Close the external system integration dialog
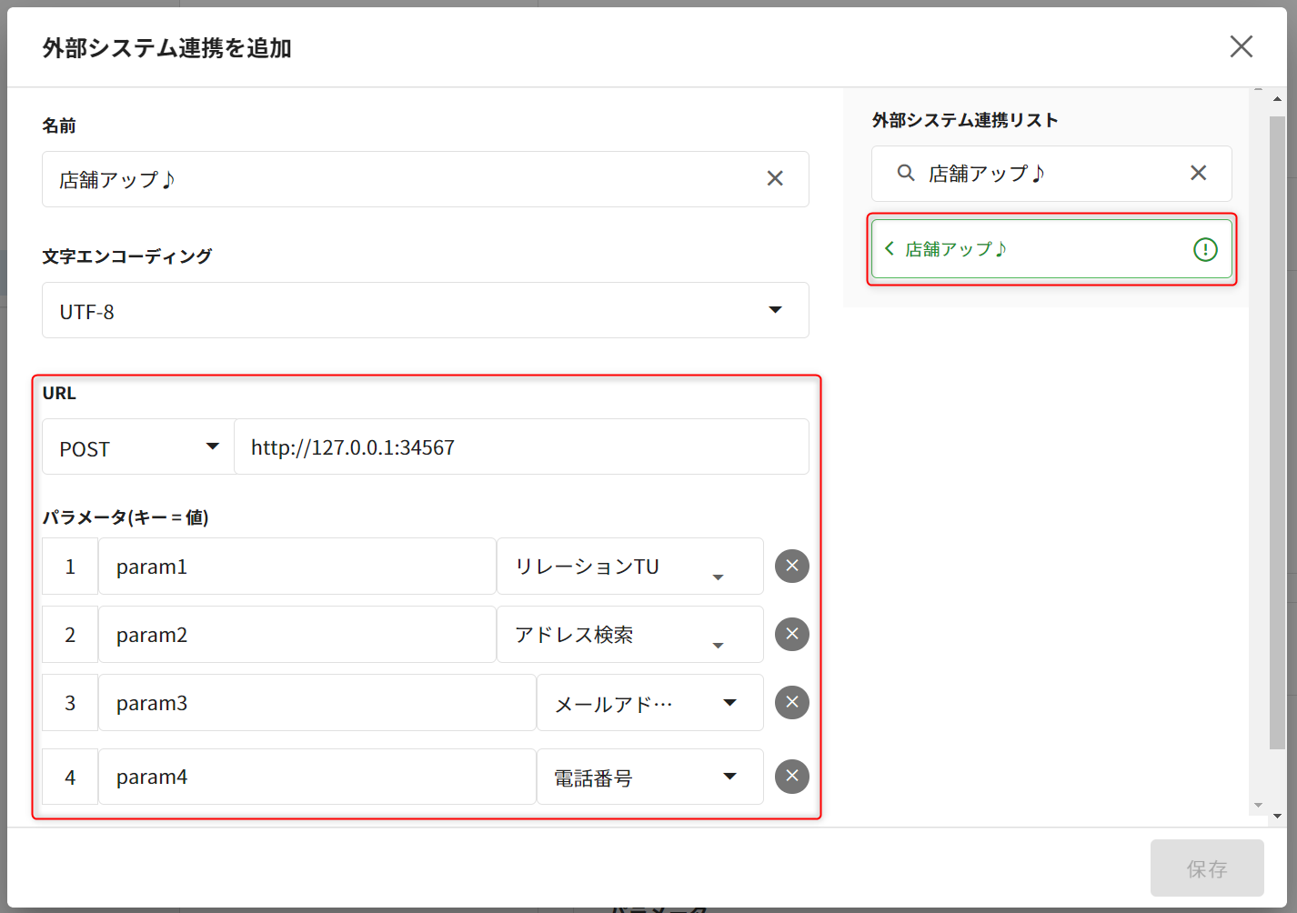 1241,47
